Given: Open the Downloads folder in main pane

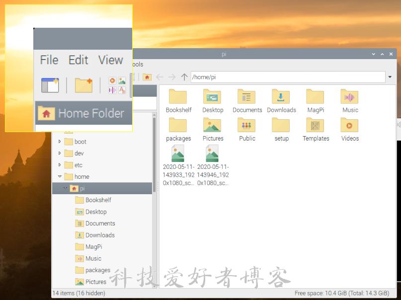Looking at the screenshot, I should (281, 101).
